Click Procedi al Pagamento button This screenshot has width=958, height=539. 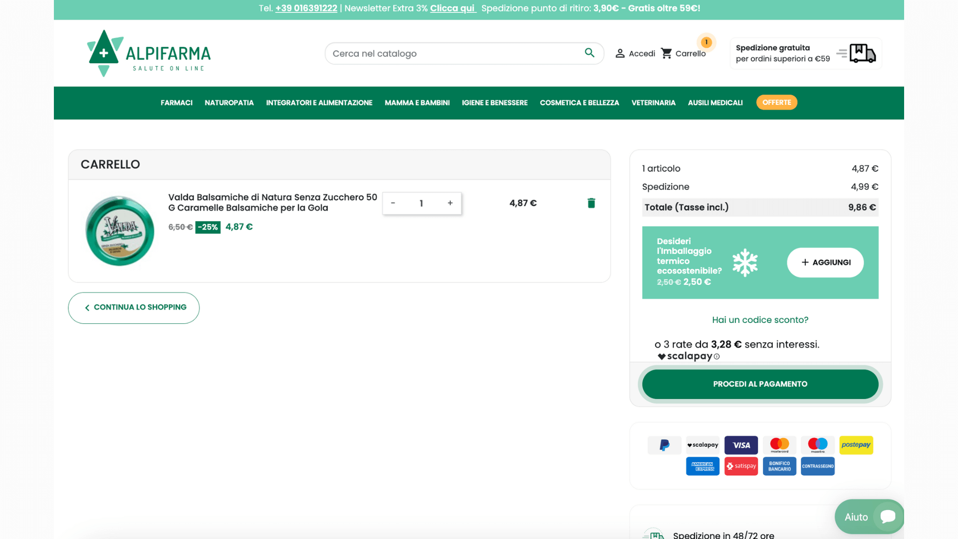(760, 384)
